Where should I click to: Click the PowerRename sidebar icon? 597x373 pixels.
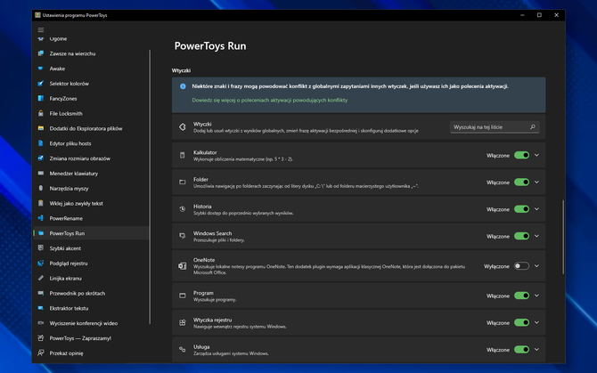pyautogui.click(x=41, y=218)
